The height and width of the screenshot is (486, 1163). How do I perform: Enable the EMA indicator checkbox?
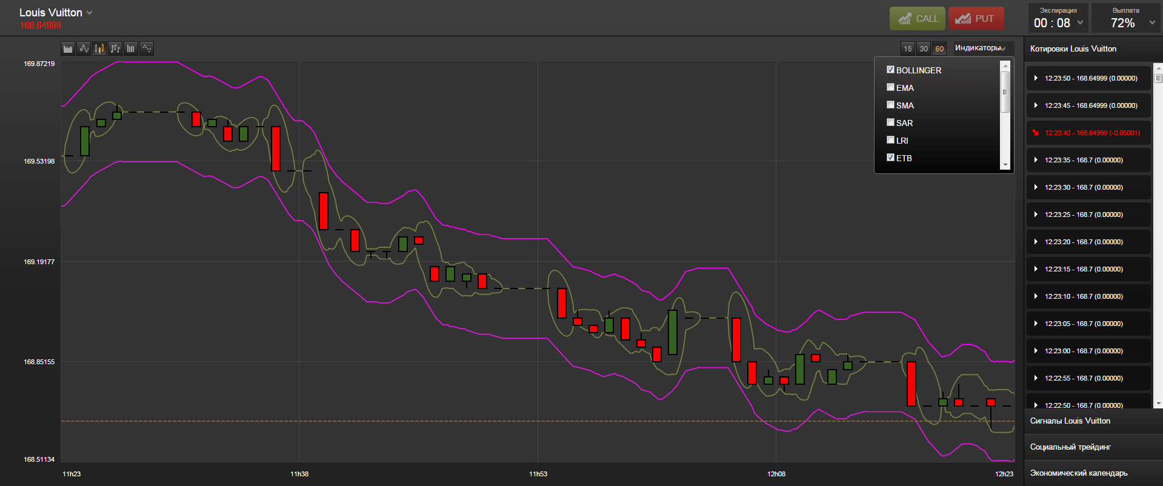pyautogui.click(x=890, y=87)
